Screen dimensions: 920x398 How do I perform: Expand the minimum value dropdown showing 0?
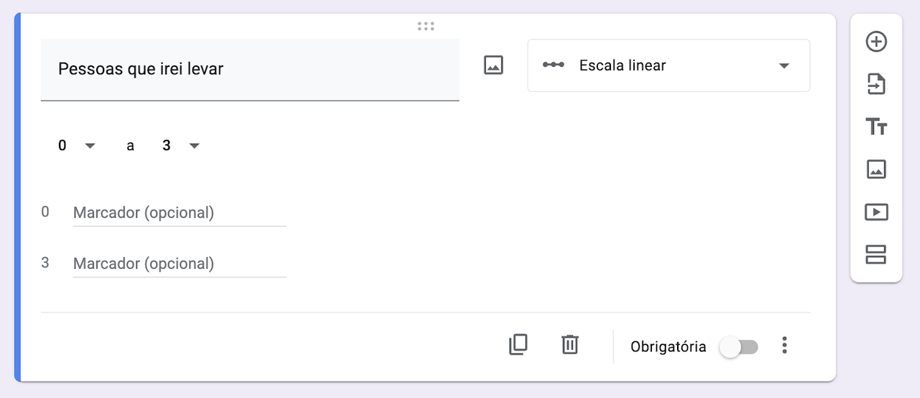click(76, 146)
